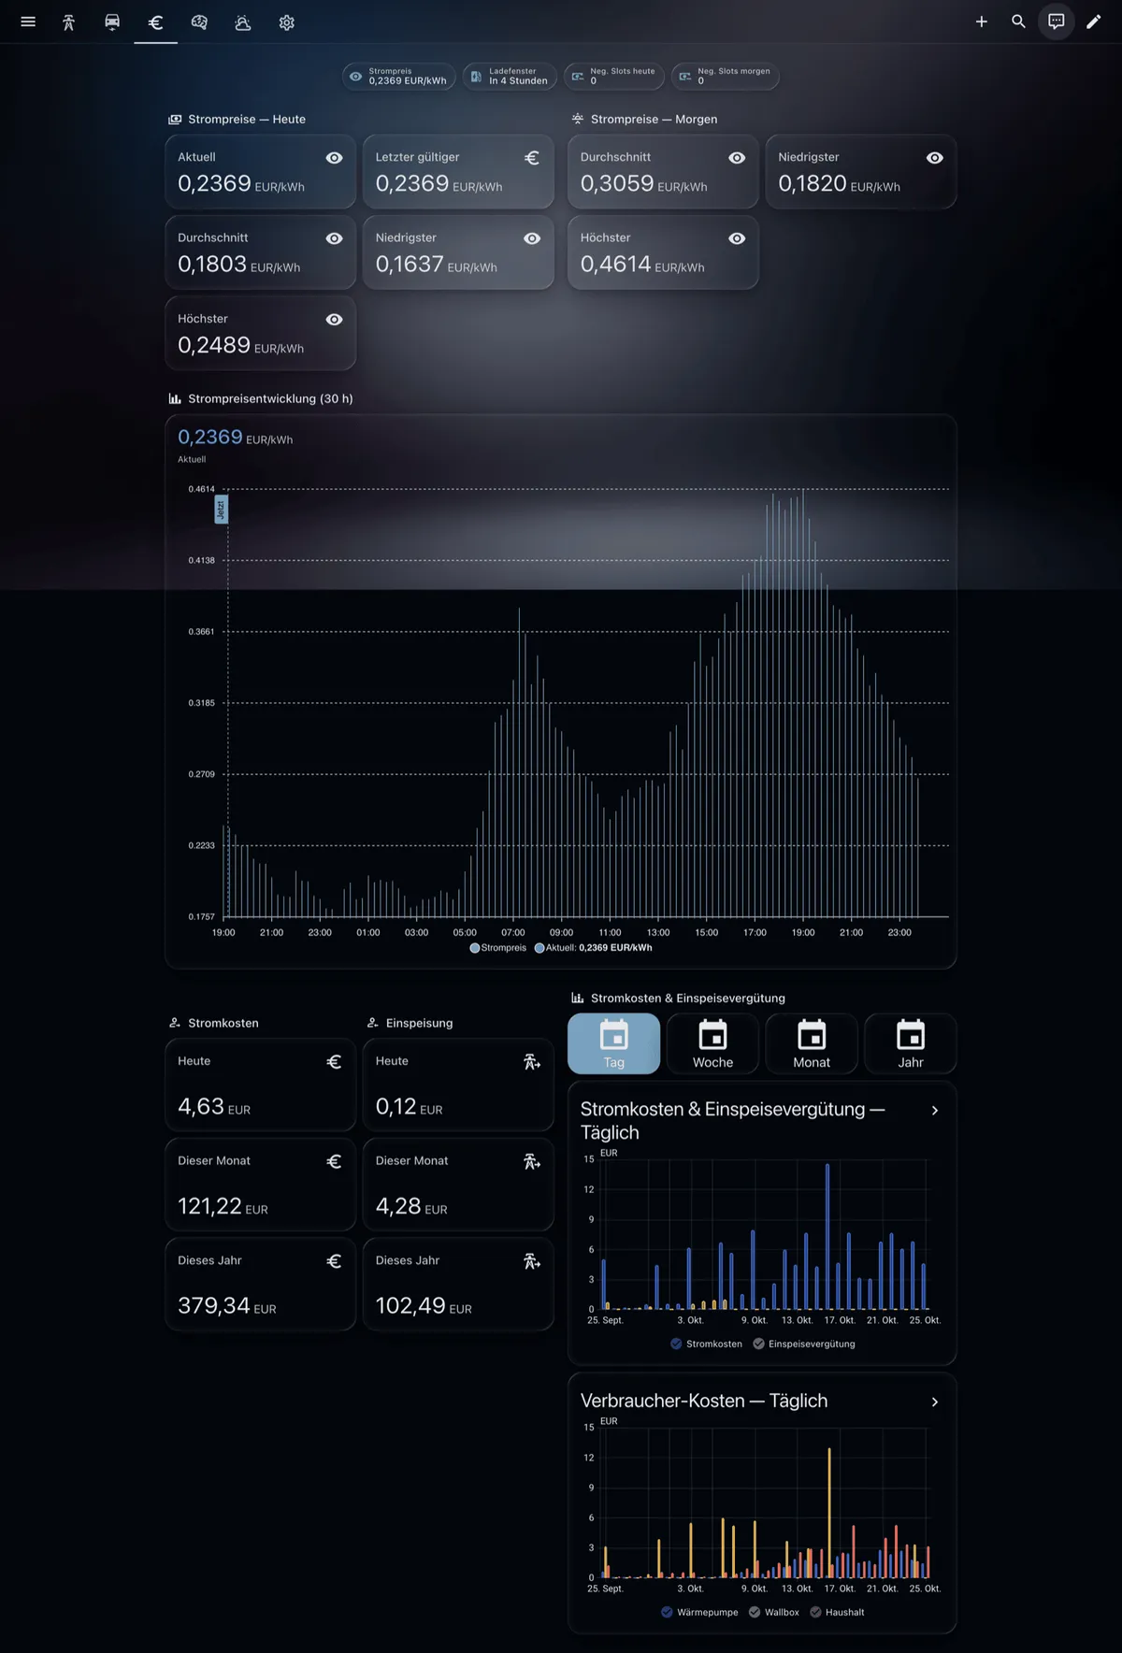Image resolution: width=1122 pixels, height=1653 pixels.
Task: Open the 102,49 EUR yearly feed-in value
Action: (x=424, y=1306)
